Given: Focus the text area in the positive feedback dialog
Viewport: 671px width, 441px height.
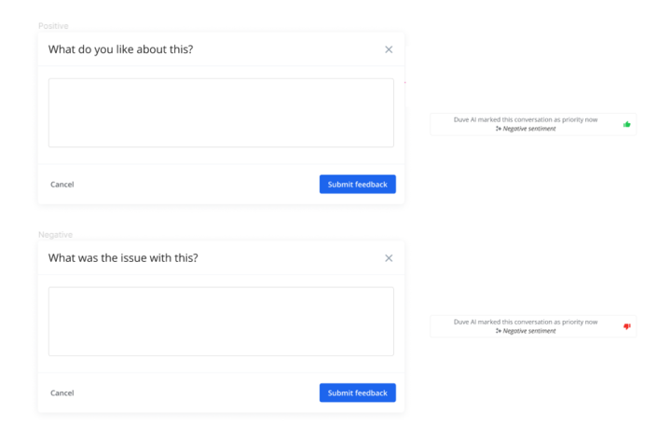Looking at the screenshot, I should 221,113.
